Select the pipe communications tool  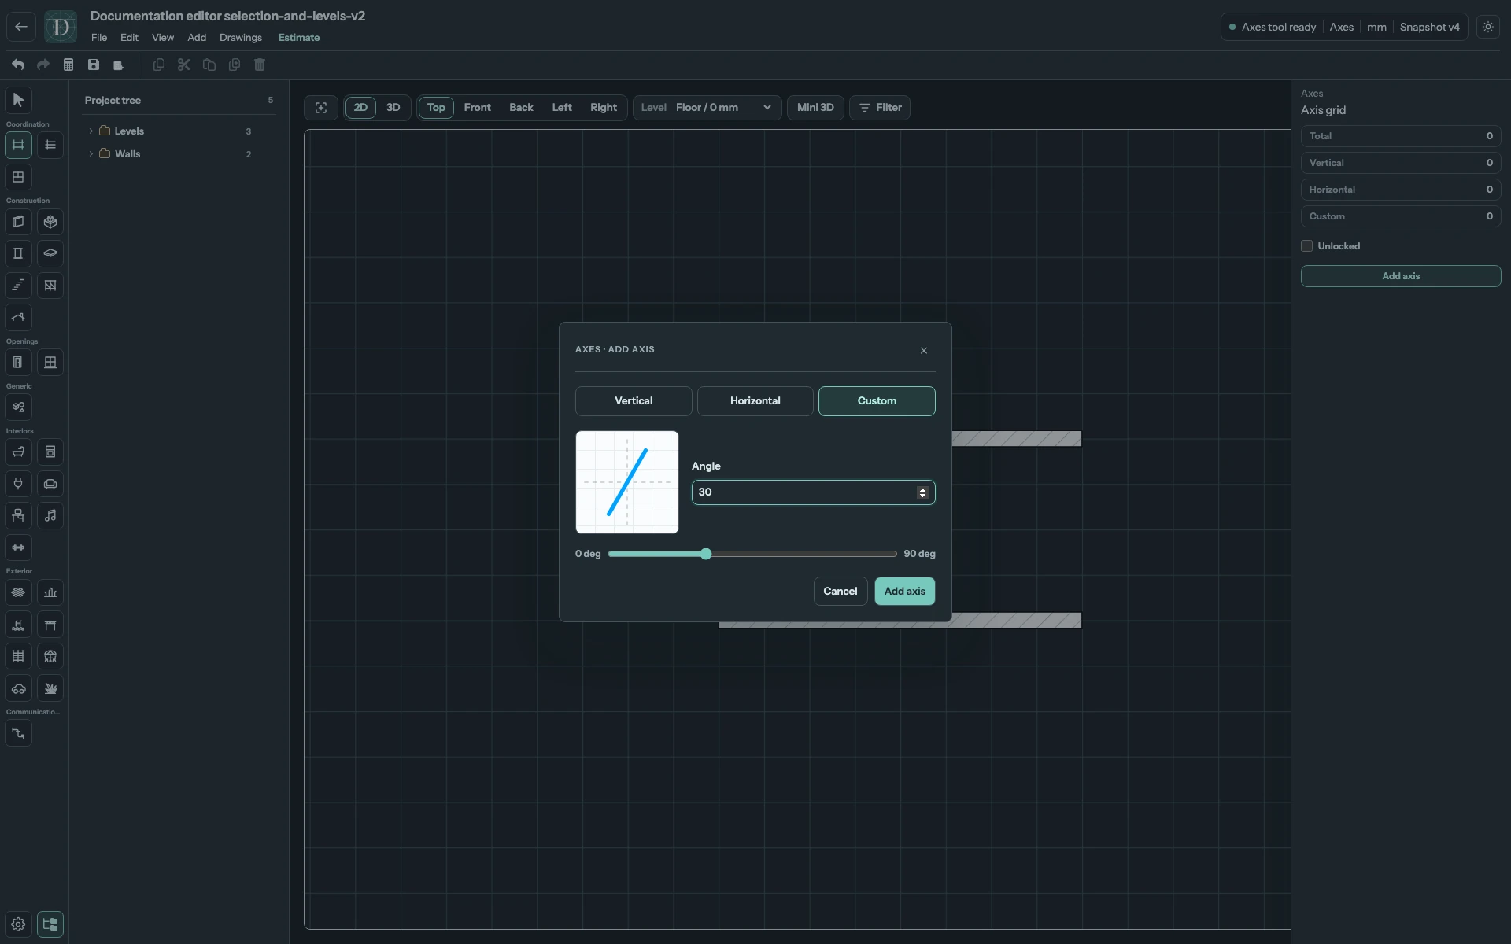point(18,733)
